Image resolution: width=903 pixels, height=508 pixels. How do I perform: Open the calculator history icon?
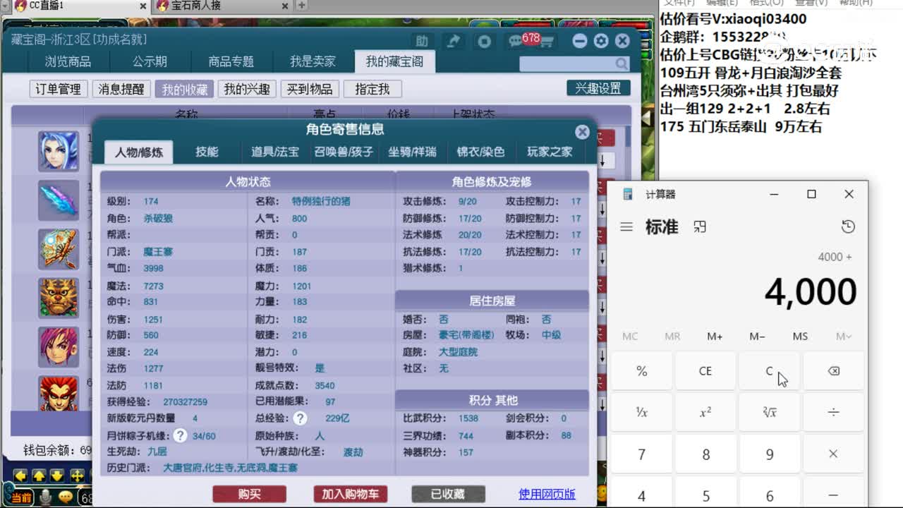pyautogui.click(x=847, y=227)
